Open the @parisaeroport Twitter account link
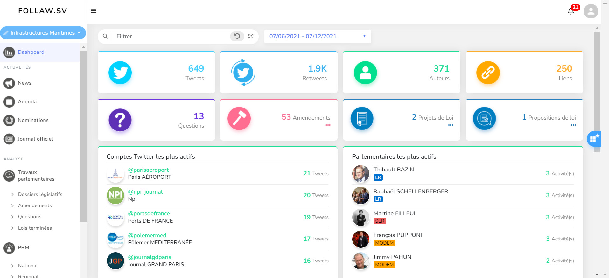This screenshot has height=278, width=609. pyautogui.click(x=148, y=170)
